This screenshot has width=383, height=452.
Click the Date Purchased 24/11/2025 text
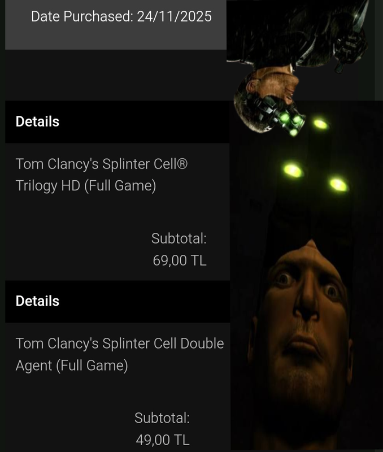coord(121,16)
